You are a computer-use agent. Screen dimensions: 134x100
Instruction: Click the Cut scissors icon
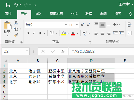coord(16,23)
